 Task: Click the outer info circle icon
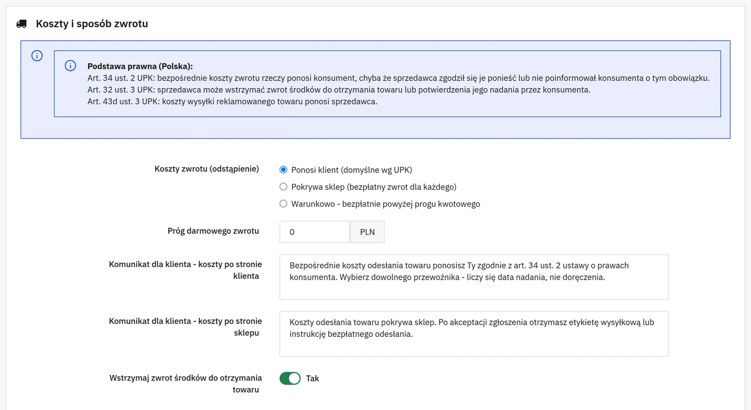[x=37, y=56]
